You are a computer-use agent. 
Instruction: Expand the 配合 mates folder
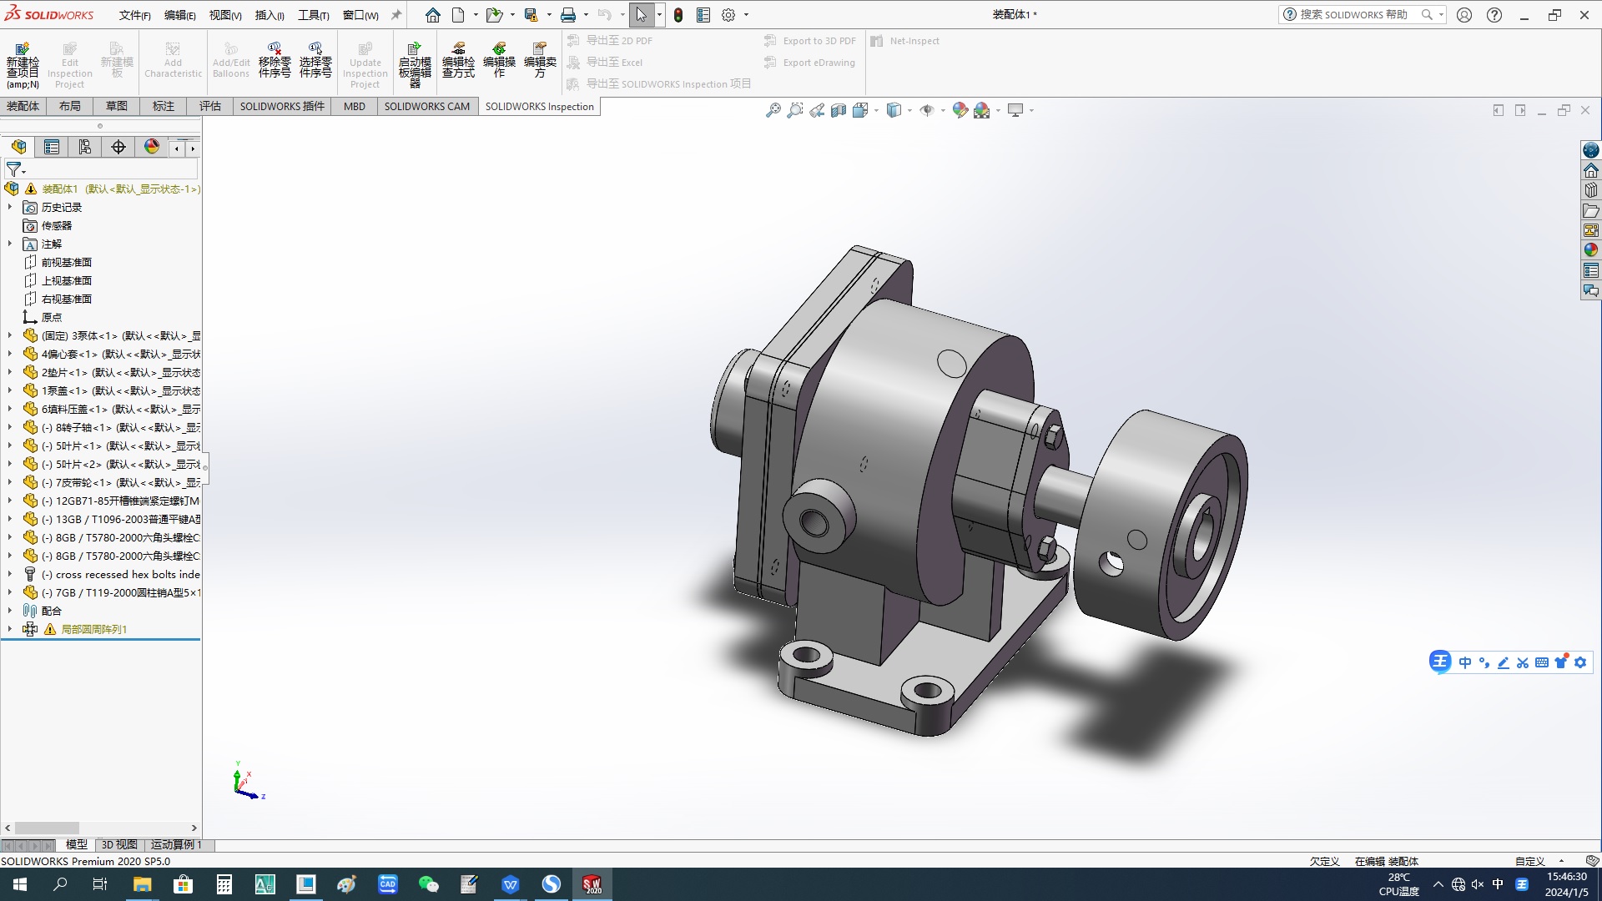point(10,611)
